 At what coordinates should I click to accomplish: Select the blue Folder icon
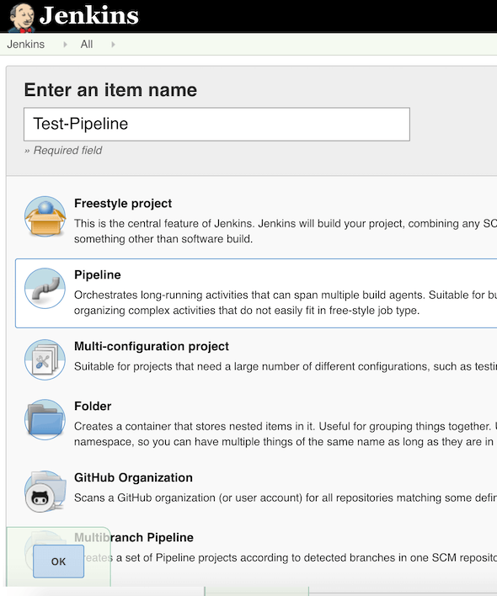(x=45, y=419)
